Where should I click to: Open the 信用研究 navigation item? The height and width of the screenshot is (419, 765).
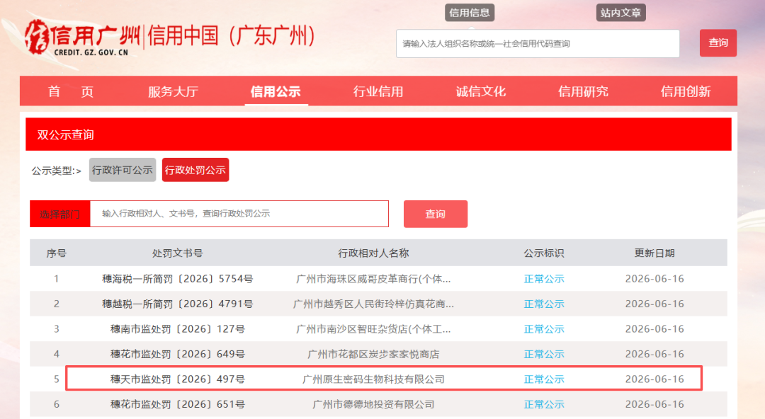(583, 91)
